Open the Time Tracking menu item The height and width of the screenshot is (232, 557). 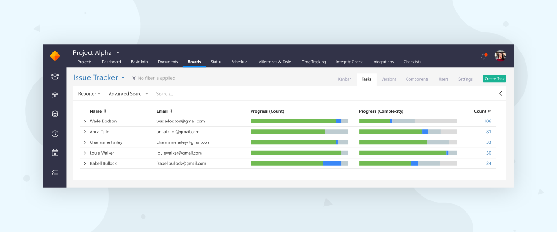click(x=314, y=62)
